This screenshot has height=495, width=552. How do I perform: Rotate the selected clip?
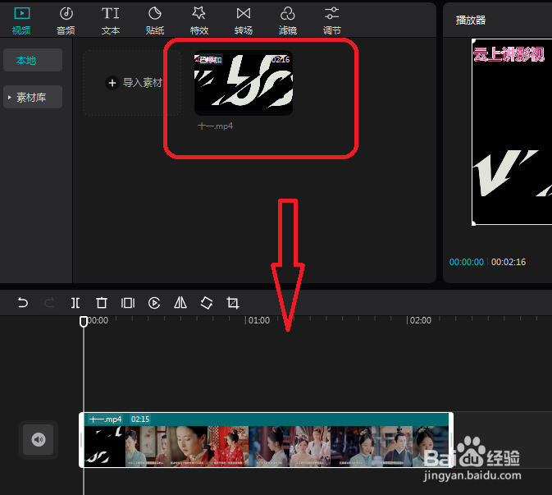point(207,303)
